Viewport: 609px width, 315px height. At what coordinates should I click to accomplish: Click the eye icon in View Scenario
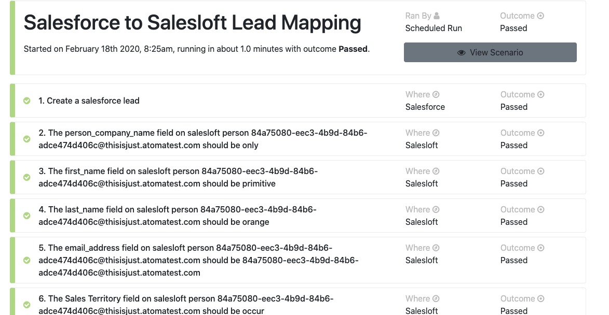coord(461,53)
